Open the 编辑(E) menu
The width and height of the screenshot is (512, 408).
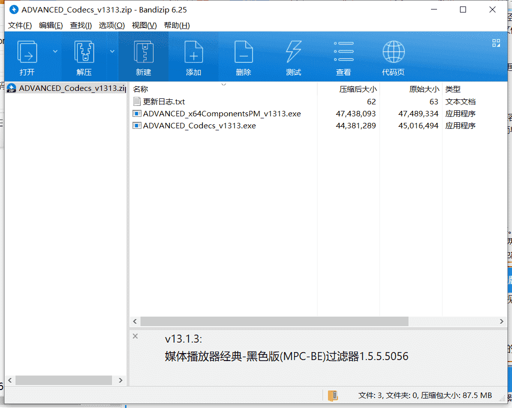(x=50, y=25)
